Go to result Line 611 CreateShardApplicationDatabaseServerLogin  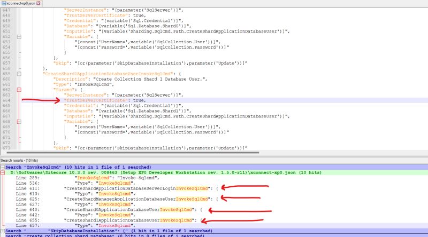tap(117, 188)
